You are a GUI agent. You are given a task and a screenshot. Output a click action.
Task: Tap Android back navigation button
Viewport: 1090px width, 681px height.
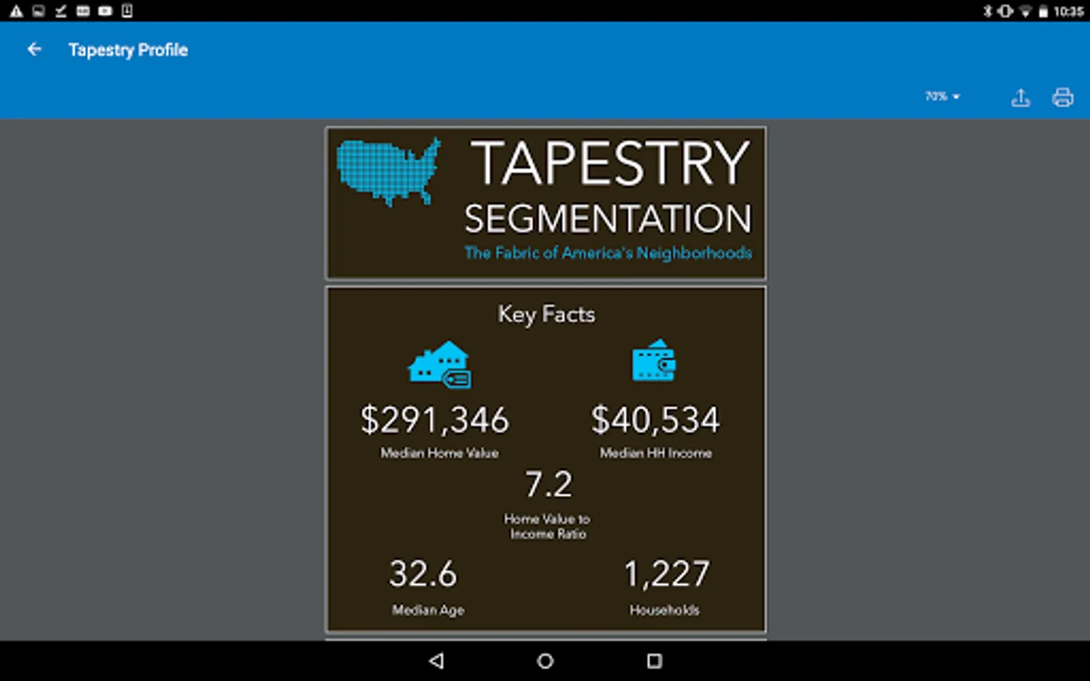436,661
